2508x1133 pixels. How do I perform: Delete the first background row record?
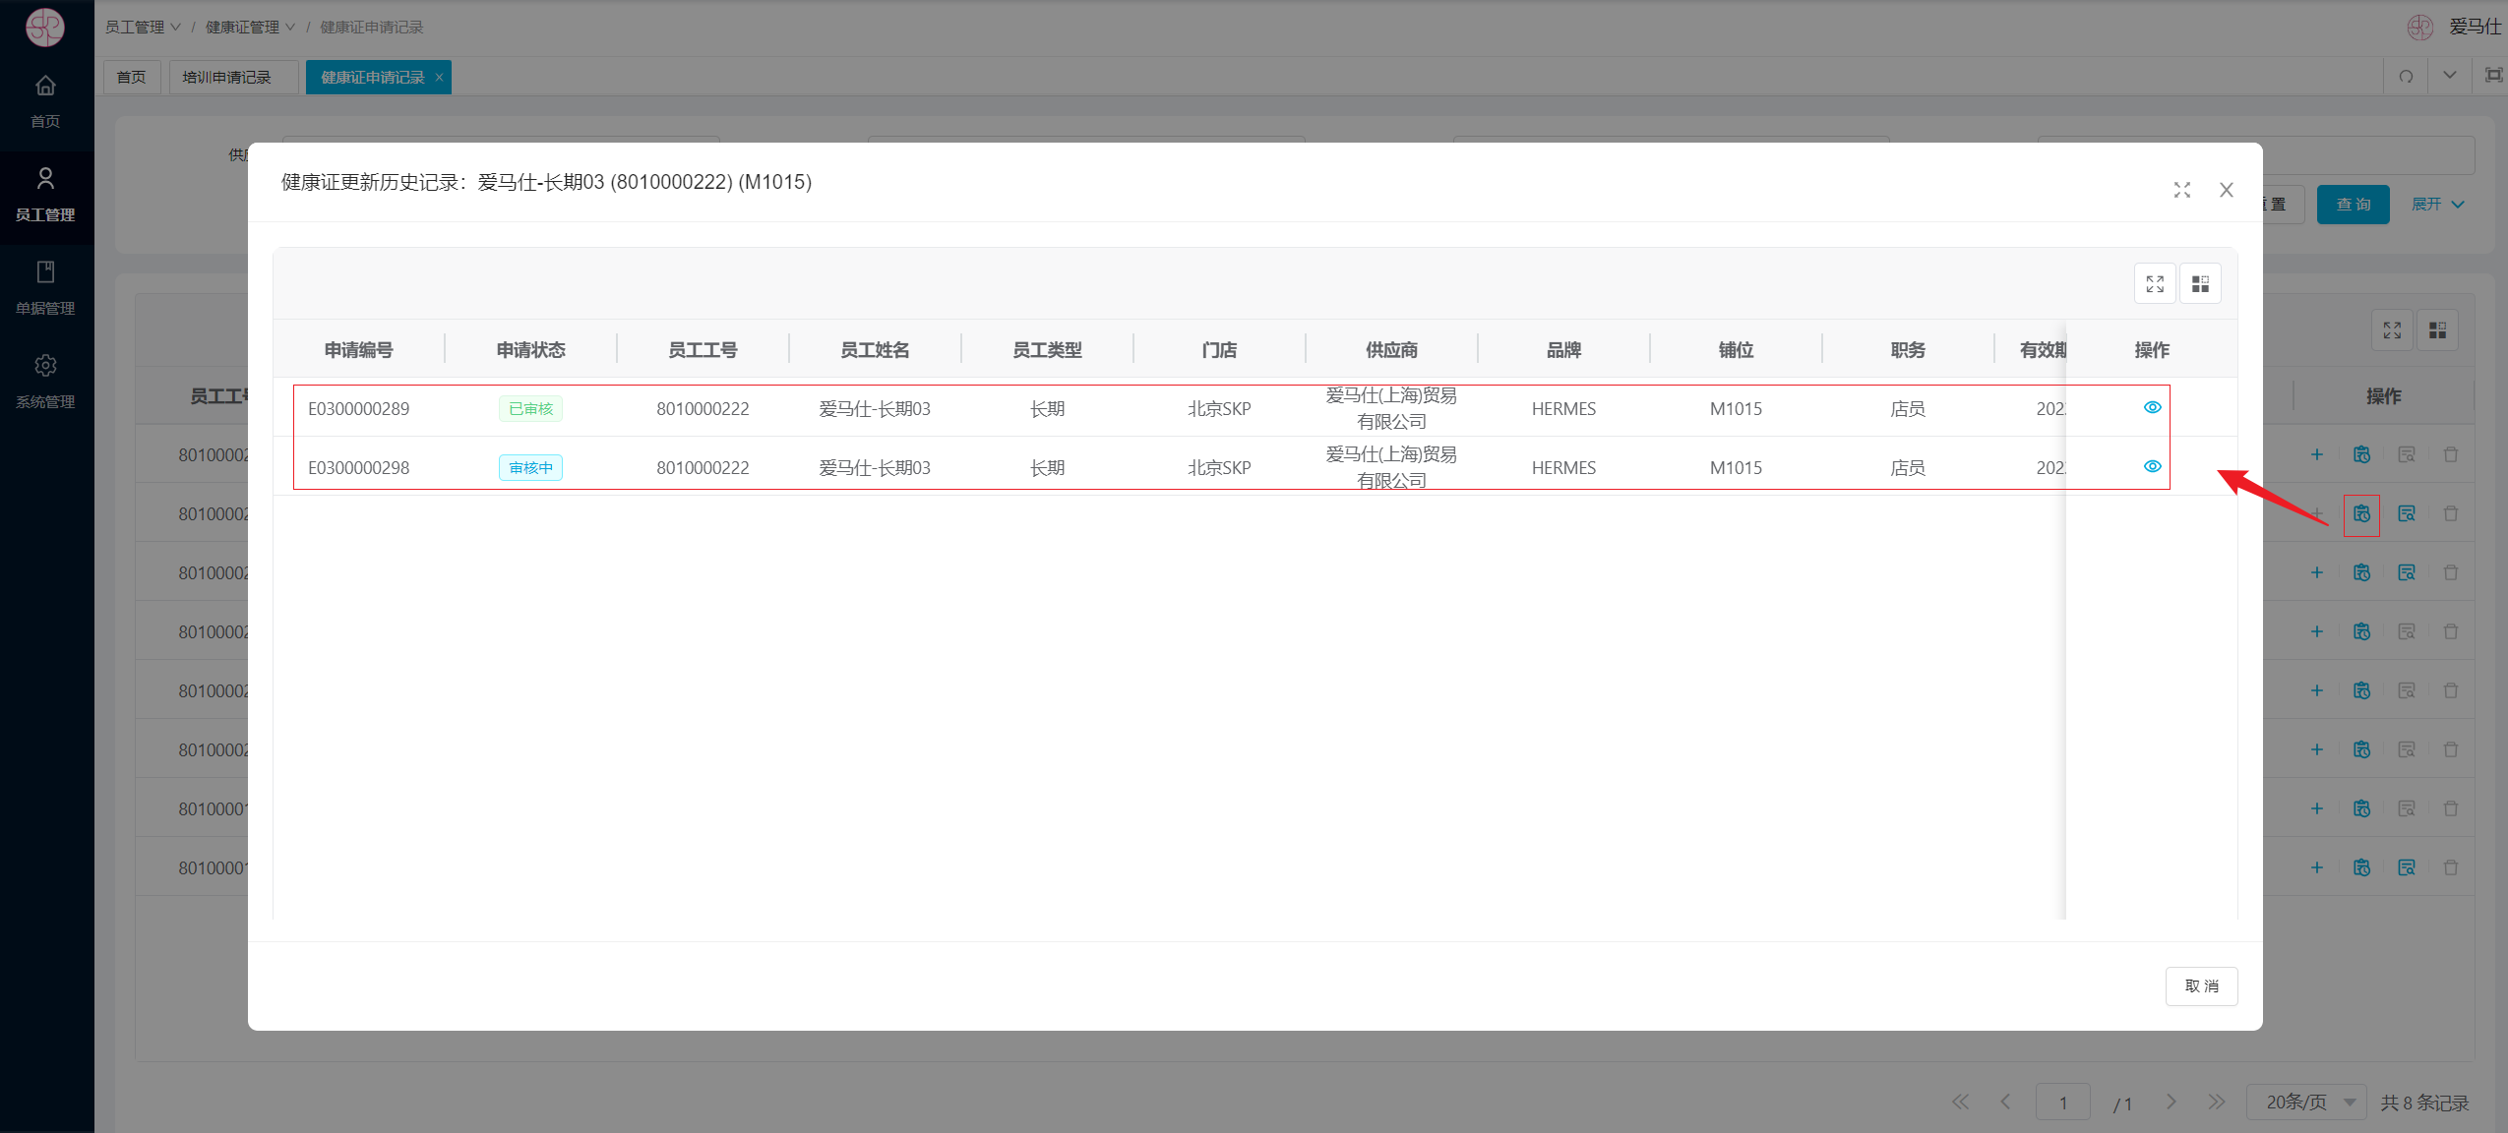click(x=2450, y=454)
